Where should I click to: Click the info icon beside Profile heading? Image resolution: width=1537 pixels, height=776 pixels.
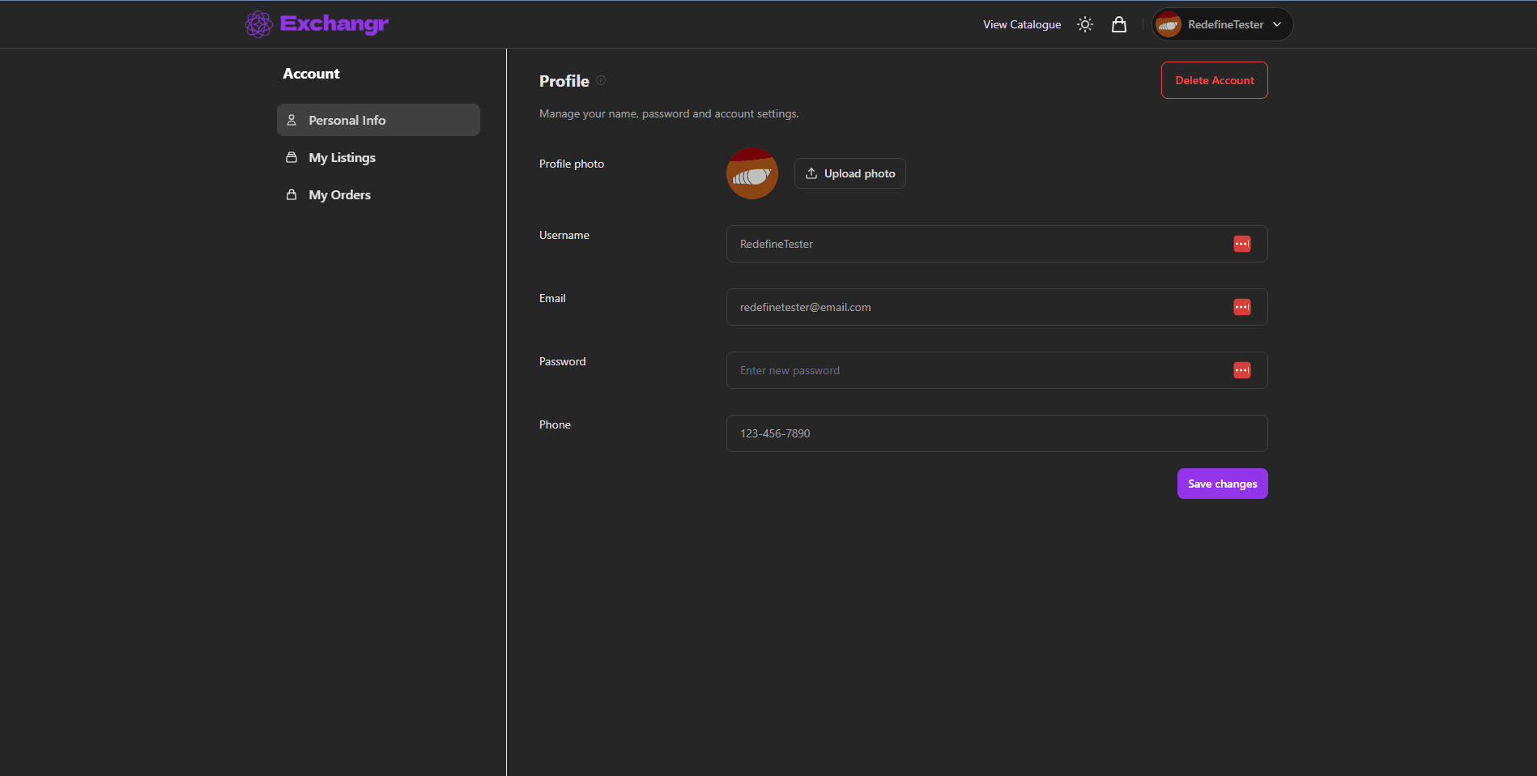pos(600,80)
